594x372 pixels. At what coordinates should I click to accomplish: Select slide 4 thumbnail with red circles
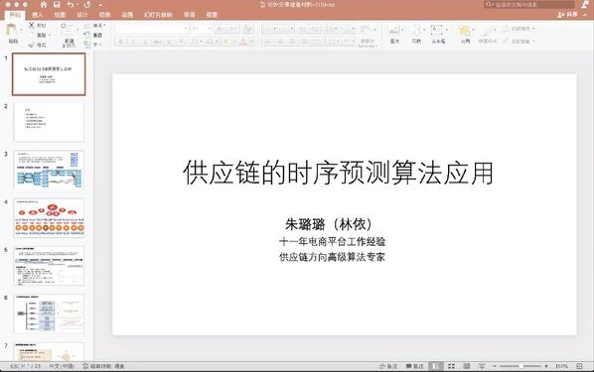(x=49, y=217)
